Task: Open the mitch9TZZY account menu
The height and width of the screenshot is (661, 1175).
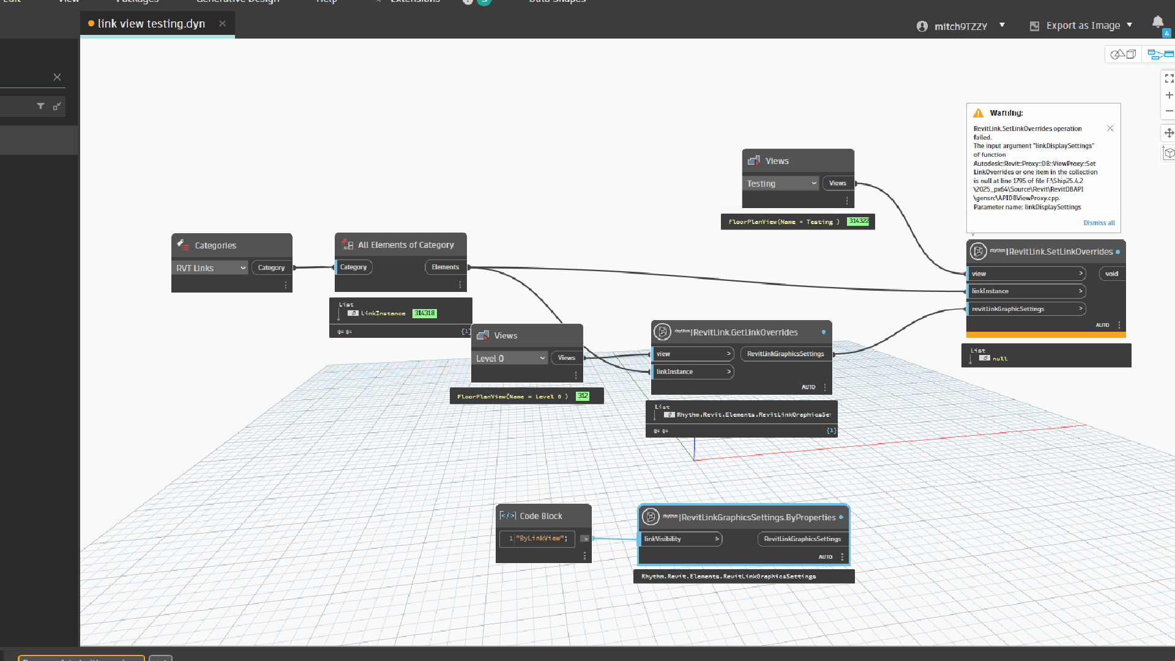Action: (x=960, y=26)
